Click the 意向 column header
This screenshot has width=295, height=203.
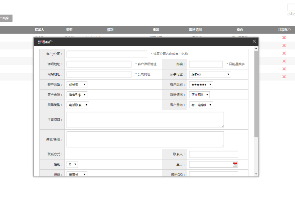(x=240, y=30)
